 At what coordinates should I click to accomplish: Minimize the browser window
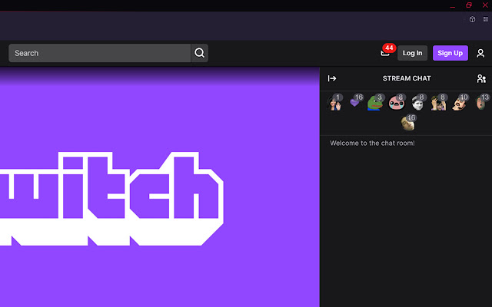pyautogui.click(x=453, y=5)
